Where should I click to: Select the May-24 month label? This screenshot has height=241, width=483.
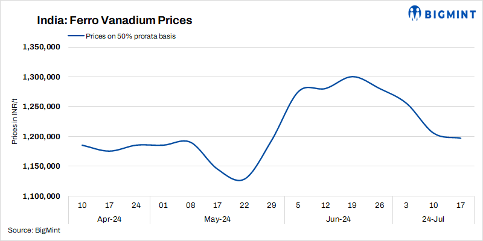tap(218, 219)
